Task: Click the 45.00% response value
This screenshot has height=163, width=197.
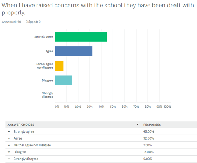Action: point(148,131)
